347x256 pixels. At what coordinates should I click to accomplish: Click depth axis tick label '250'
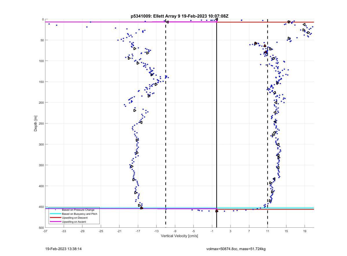(x=41, y=124)
